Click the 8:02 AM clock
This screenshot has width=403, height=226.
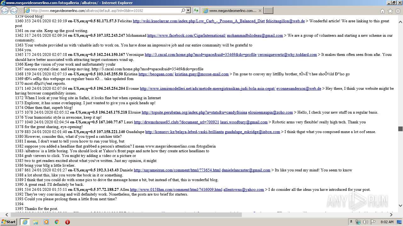(387, 222)
